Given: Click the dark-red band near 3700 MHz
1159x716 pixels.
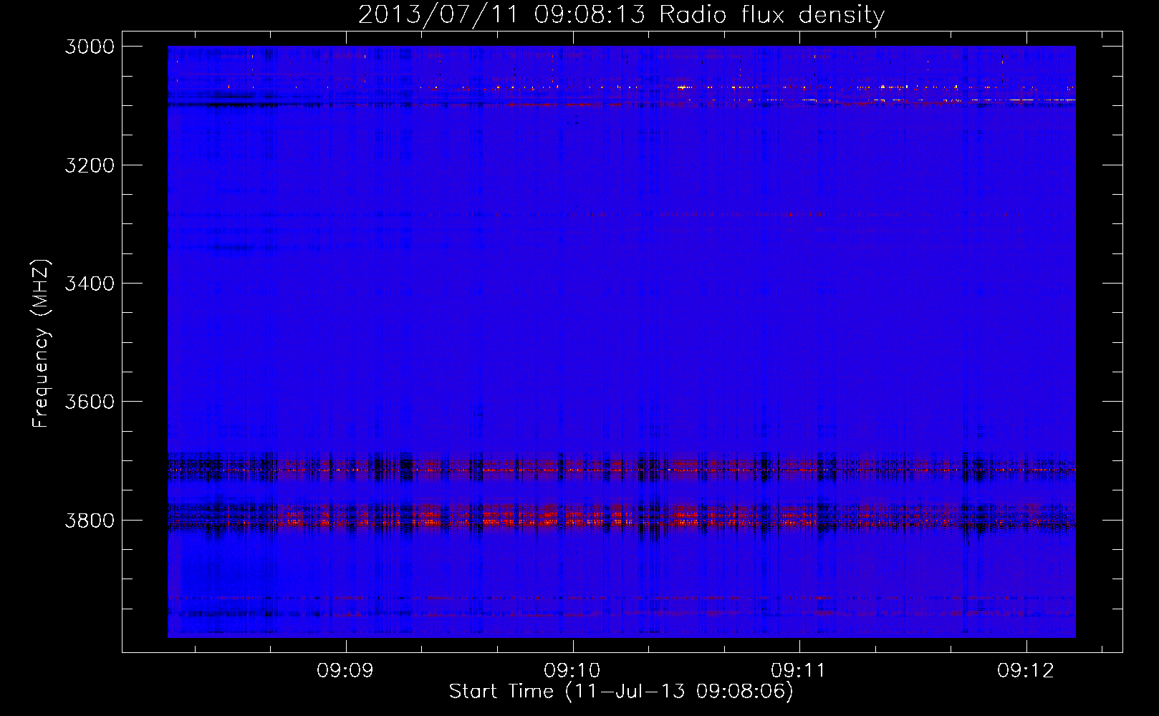Looking at the screenshot, I should pos(621,466).
